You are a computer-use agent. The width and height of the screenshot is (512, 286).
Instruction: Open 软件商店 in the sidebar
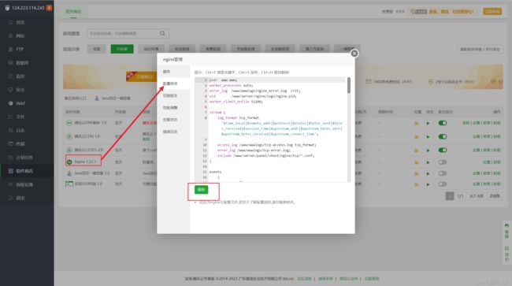[x=24, y=171]
